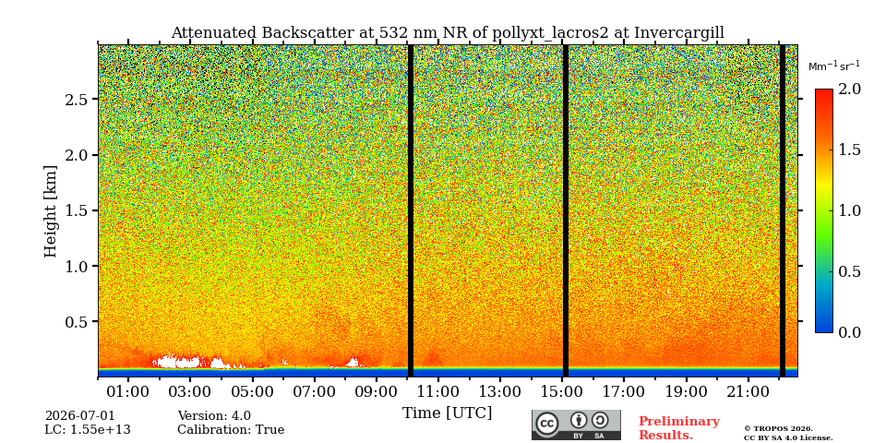Image resolution: width=886 pixels, height=443 pixels.
Task: Click the Creative Commons CC icon
Action: pos(546,424)
